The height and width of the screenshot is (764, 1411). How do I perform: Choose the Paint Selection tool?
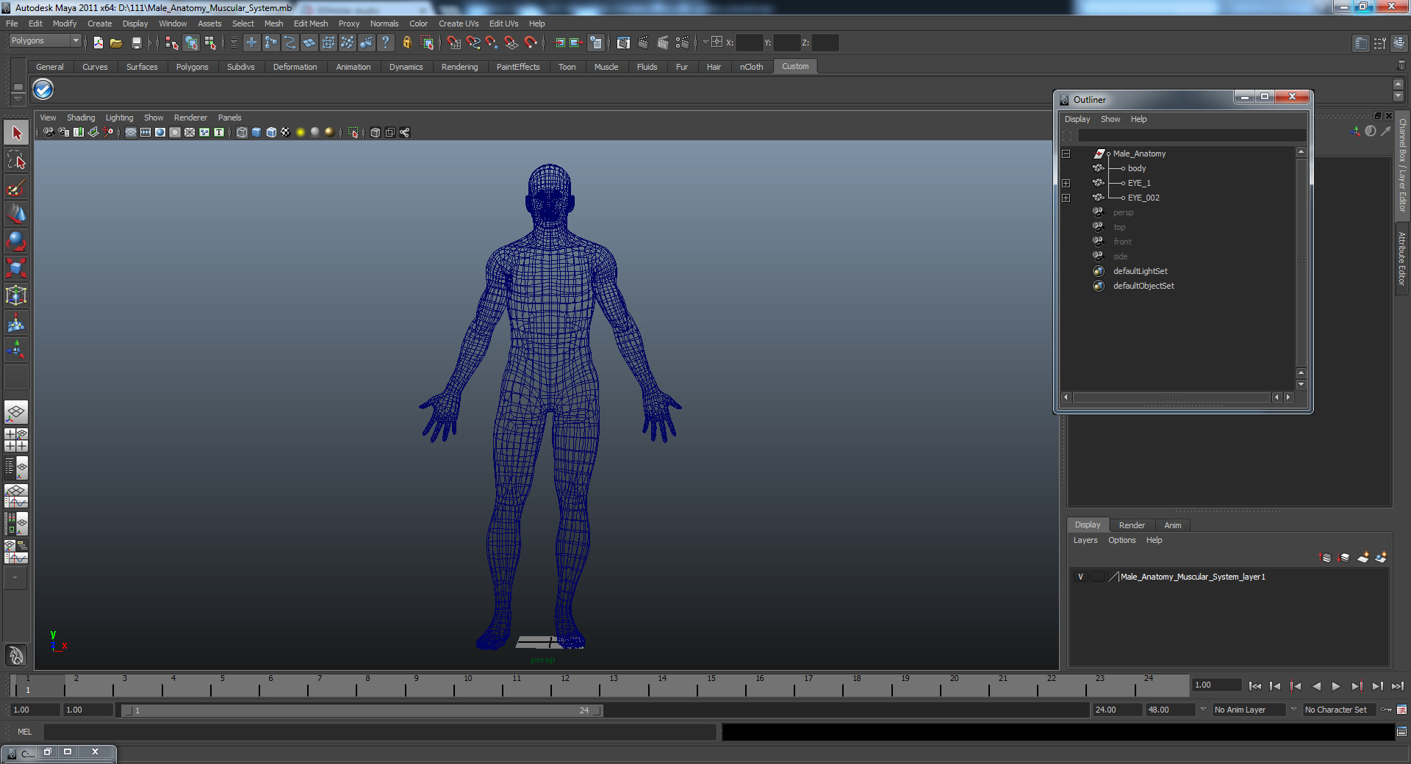(16, 188)
